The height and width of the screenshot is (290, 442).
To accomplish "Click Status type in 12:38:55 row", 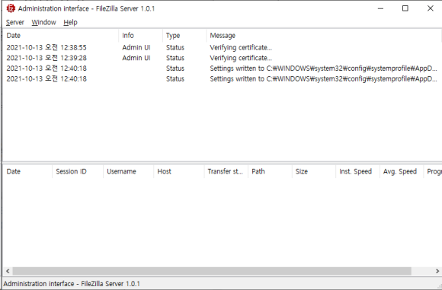I will (175, 48).
